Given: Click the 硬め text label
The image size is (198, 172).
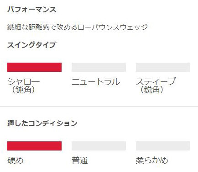Looking at the screenshot, I should point(16,161).
